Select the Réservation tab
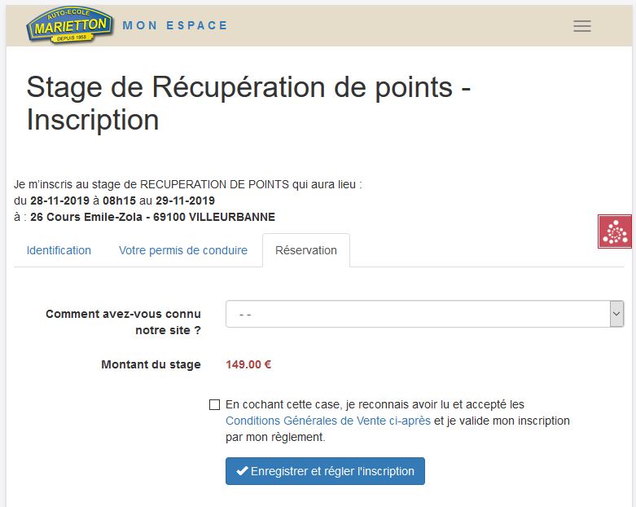636x507 pixels. click(x=306, y=250)
